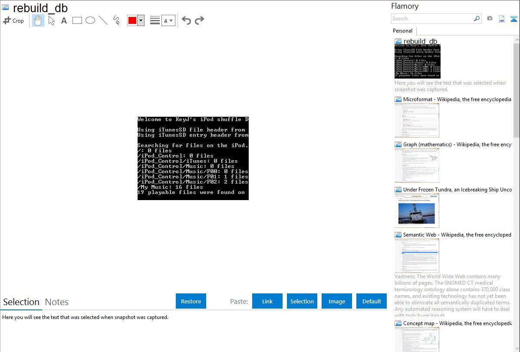Screen dimensions: 520x352
Task: Click the 'Vastness: The World Wide Web' description text
Action: pos(452,296)
